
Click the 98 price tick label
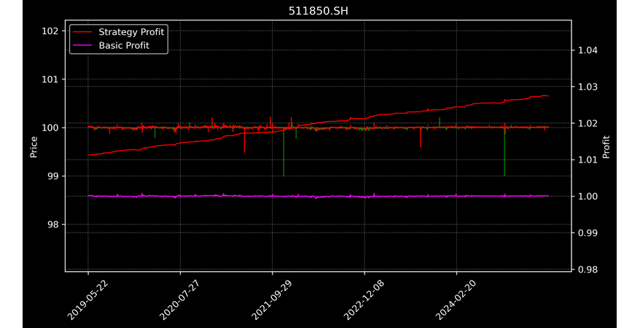pos(53,224)
